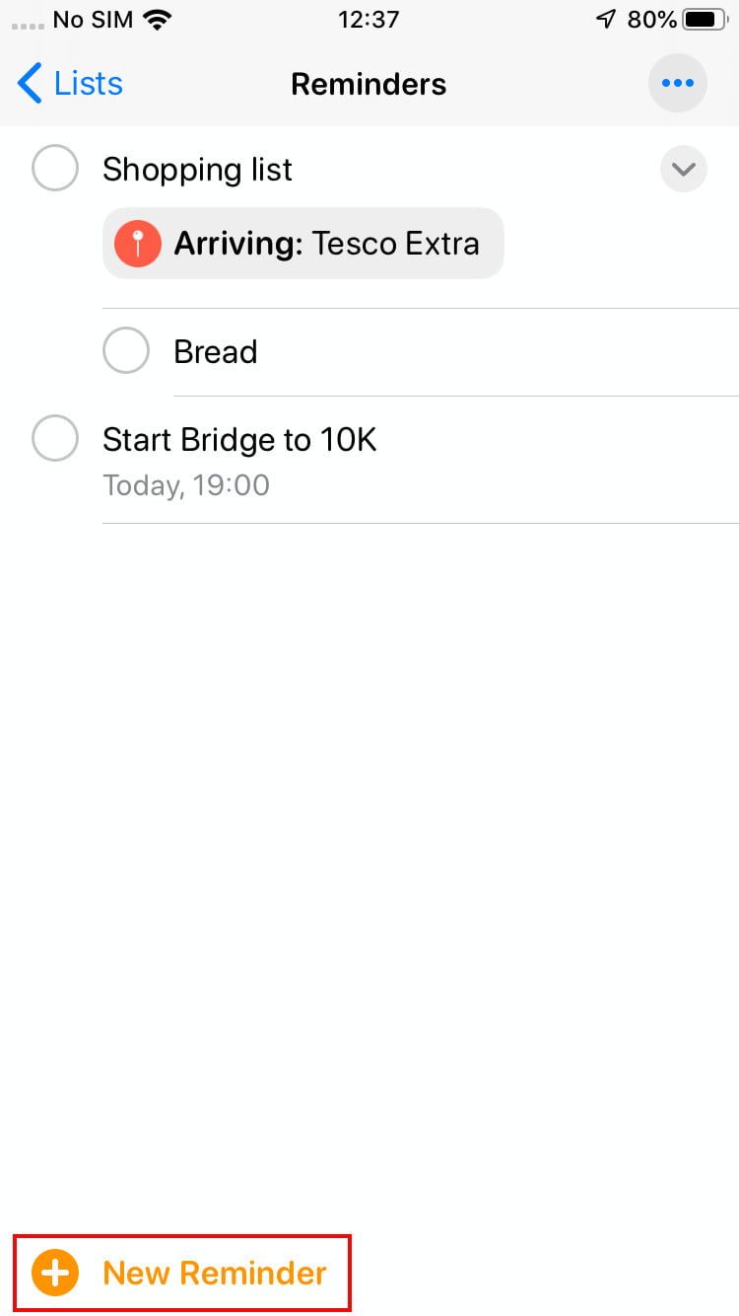Viewport: 739px width, 1316px height.
Task: Check off the Bread subtask
Action: tap(126, 351)
